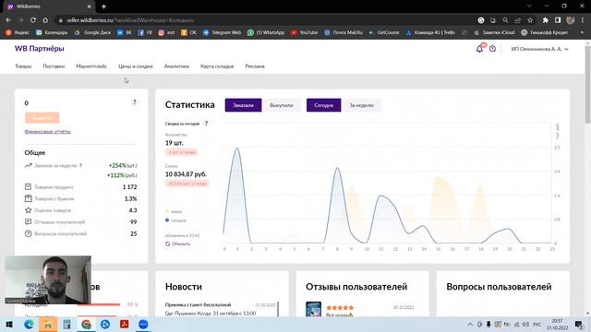Screen dimensions: 591x332
Task: Open the reviewed product thumbnail
Action: (x=314, y=310)
